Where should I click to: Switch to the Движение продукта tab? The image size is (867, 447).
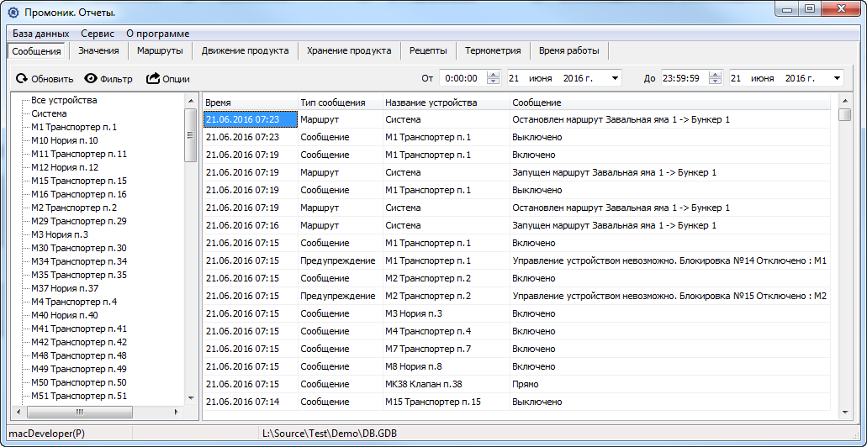pyautogui.click(x=245, y=50)
